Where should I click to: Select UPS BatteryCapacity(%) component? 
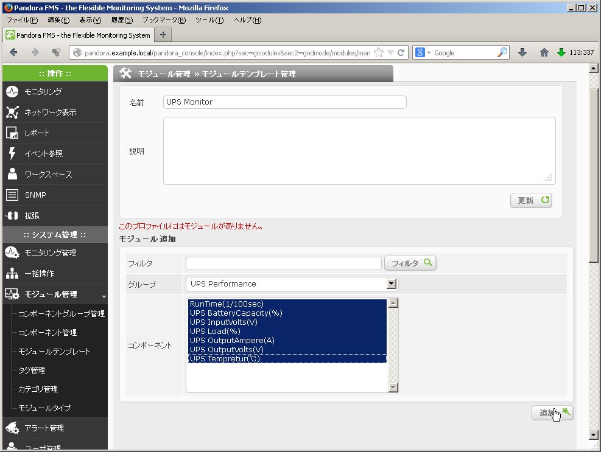point(287,313)
